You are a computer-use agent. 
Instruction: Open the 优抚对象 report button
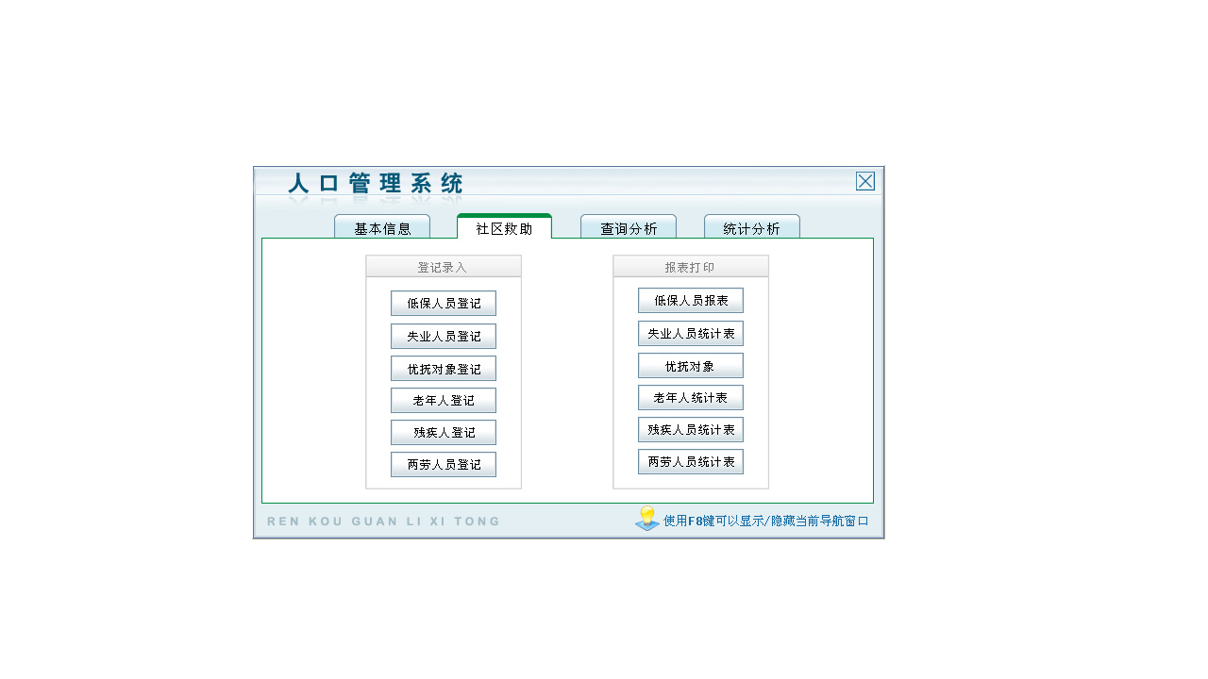click(691, 365)
